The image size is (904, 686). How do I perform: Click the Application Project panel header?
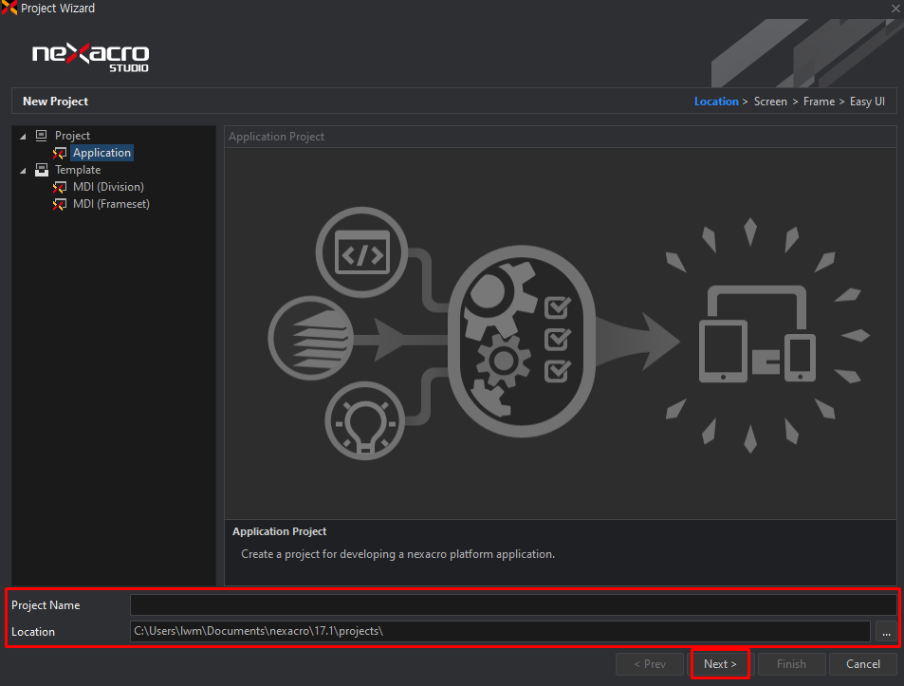coord(561,137)
